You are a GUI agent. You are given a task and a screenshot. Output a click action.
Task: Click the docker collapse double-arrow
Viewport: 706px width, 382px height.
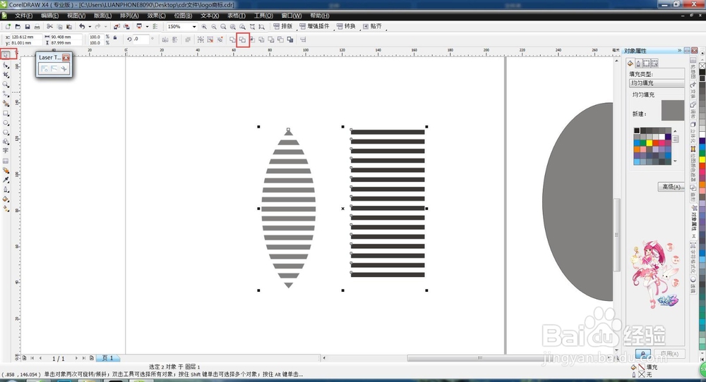point(679,51)
